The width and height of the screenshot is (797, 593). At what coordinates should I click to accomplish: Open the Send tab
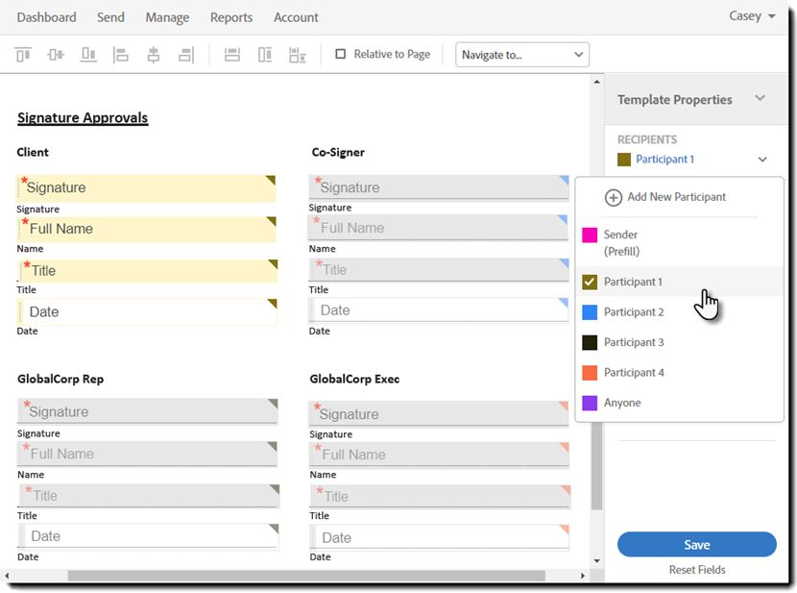click(x=110, y=17)
